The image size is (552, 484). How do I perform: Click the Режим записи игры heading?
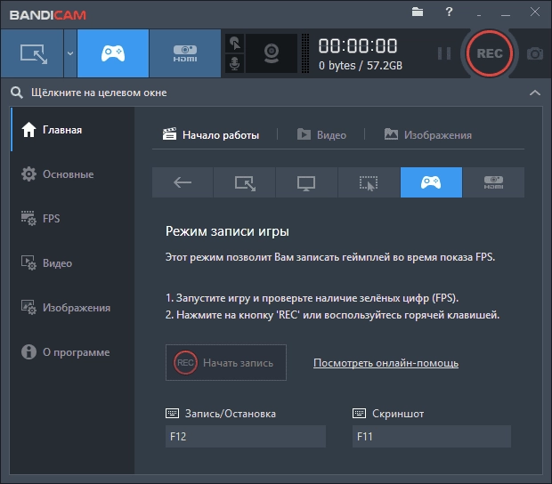[227, 231]
